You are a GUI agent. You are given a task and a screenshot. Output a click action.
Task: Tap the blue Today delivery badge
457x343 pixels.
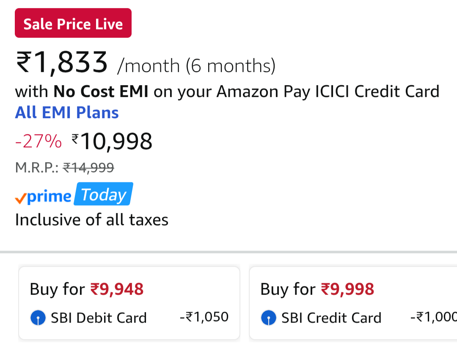click(103, 195)
